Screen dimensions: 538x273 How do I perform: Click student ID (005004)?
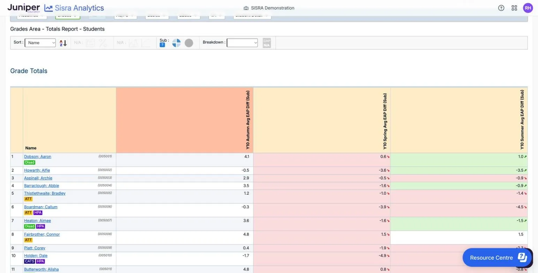105,185
